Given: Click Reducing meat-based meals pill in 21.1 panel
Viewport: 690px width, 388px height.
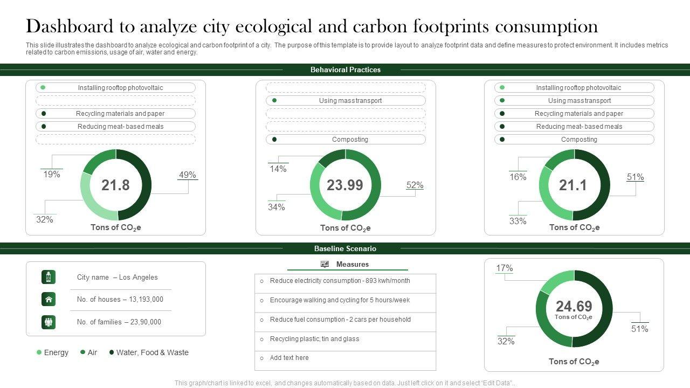Looking at the screenshot, I should 574,127.
